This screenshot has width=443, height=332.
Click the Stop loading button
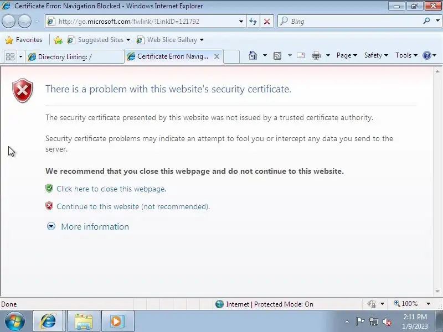coord(267,22)
